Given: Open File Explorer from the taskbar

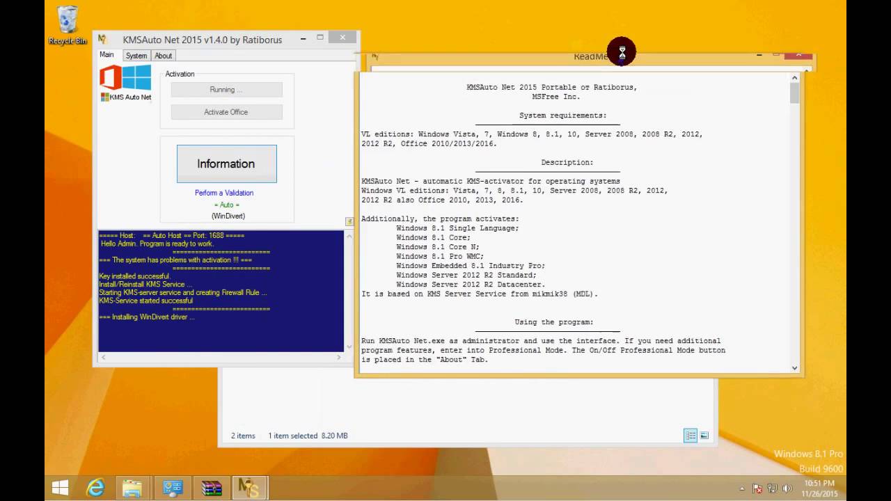Looking at the screenshot, I should [132, 488].
